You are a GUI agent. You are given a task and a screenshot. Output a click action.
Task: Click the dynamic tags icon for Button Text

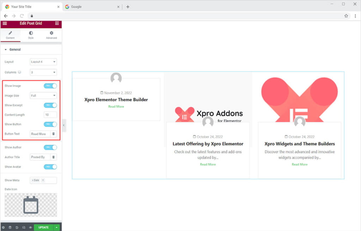[x=54, y=134]
